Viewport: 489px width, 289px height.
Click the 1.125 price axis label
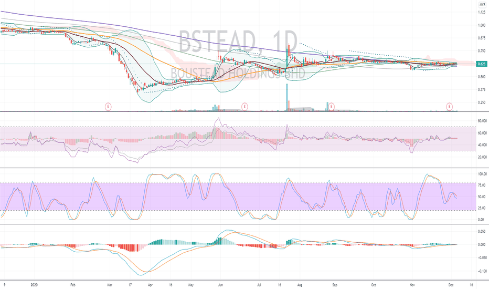482,12
